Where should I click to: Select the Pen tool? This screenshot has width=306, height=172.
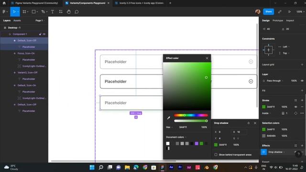pyautogui.click(x=43, y=11)
